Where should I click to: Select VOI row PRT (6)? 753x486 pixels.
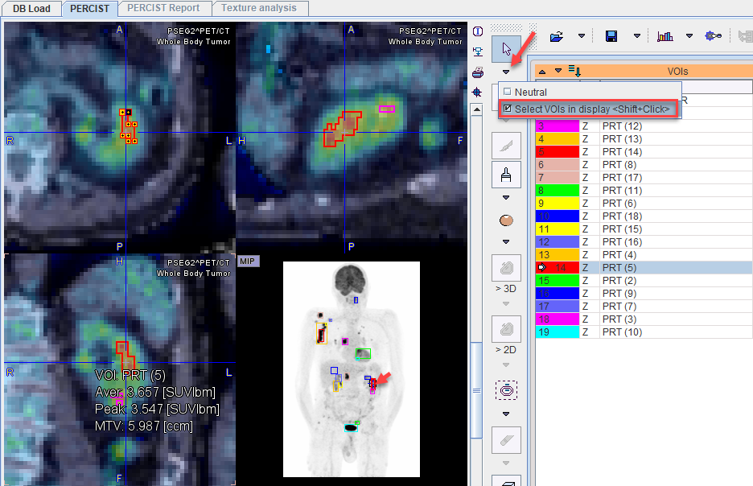(x=644, y=203)
